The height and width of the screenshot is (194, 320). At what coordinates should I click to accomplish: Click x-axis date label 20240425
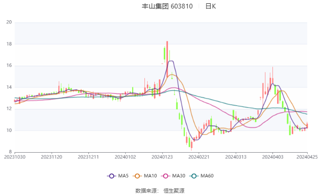tap(307, 157)
